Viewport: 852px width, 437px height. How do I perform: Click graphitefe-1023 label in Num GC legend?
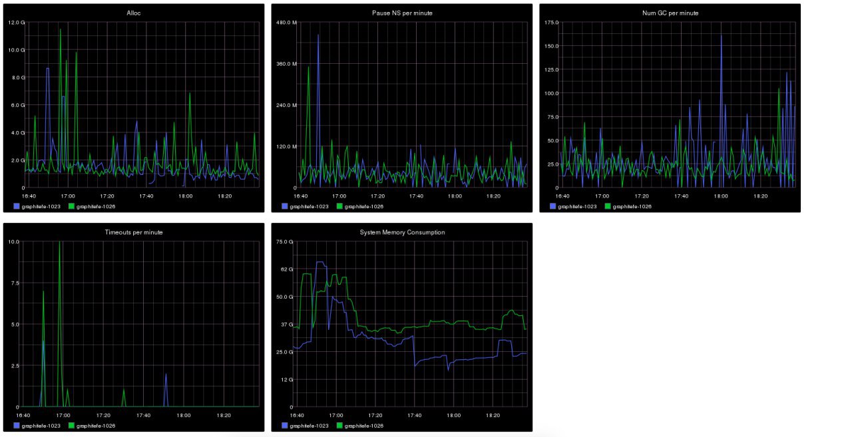pyautogui.click(x=578, y=207)
